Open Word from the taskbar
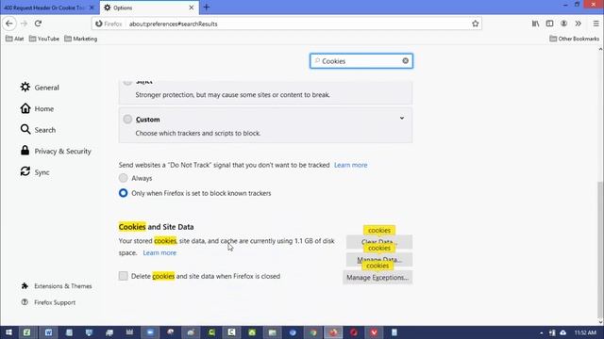The image size is (604, 339). pyautogui.click(x=48, y=332)
